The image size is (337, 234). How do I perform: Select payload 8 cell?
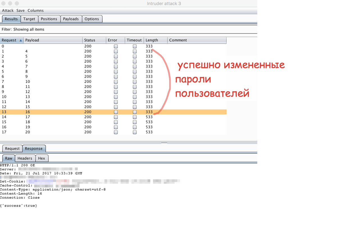click(26, 71)
